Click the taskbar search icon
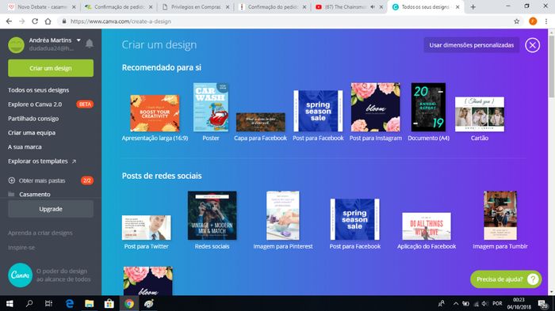Screen dimensions: 555x311 pos(29,303)
